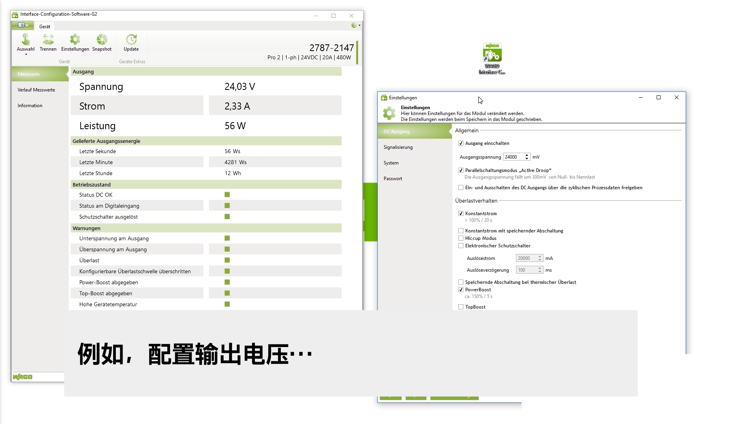Open the Information sidebar page
This screenshot has width=754, height=424.
tap(30, 106)
